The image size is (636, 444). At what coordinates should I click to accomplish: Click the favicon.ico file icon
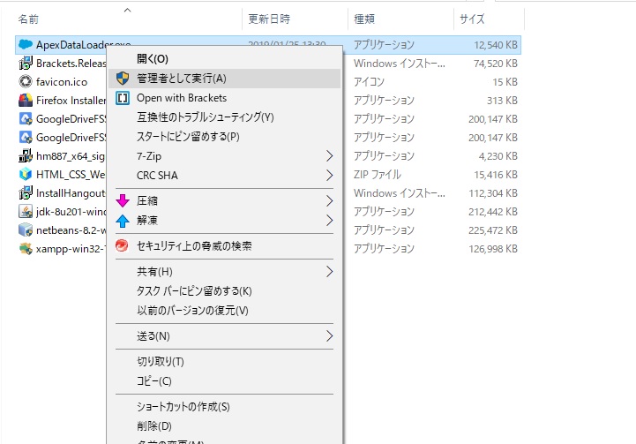click(x=26, y=81)
